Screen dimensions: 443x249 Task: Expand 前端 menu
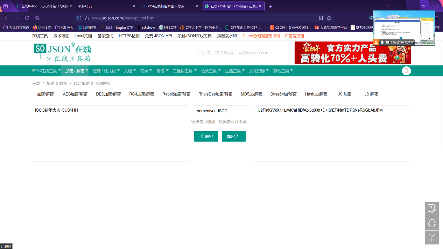[146, 71]
